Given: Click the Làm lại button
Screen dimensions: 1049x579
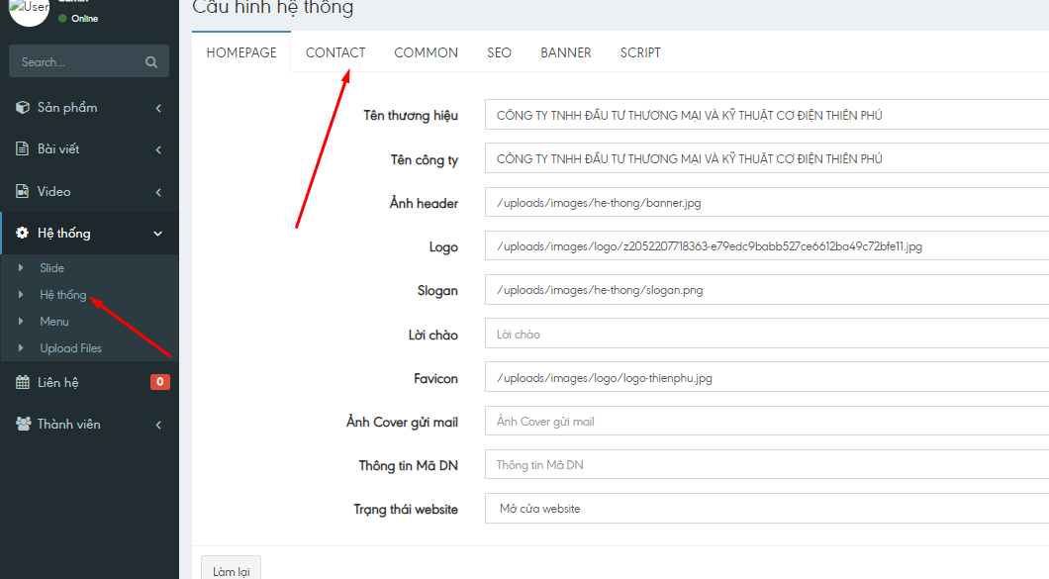Looking at the screenshot, I should pos(231,571).
